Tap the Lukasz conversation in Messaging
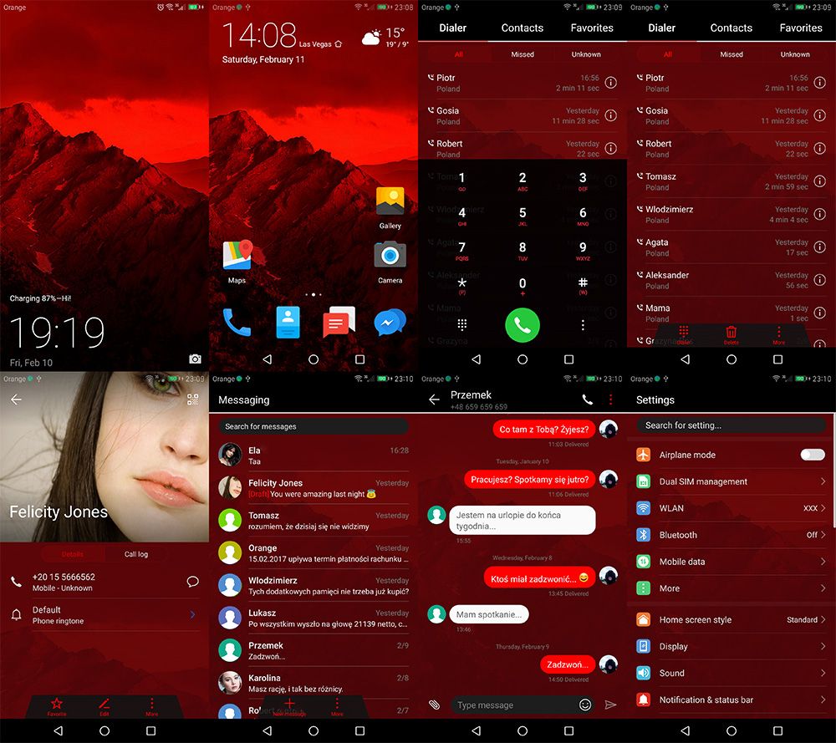 (313, 617)
